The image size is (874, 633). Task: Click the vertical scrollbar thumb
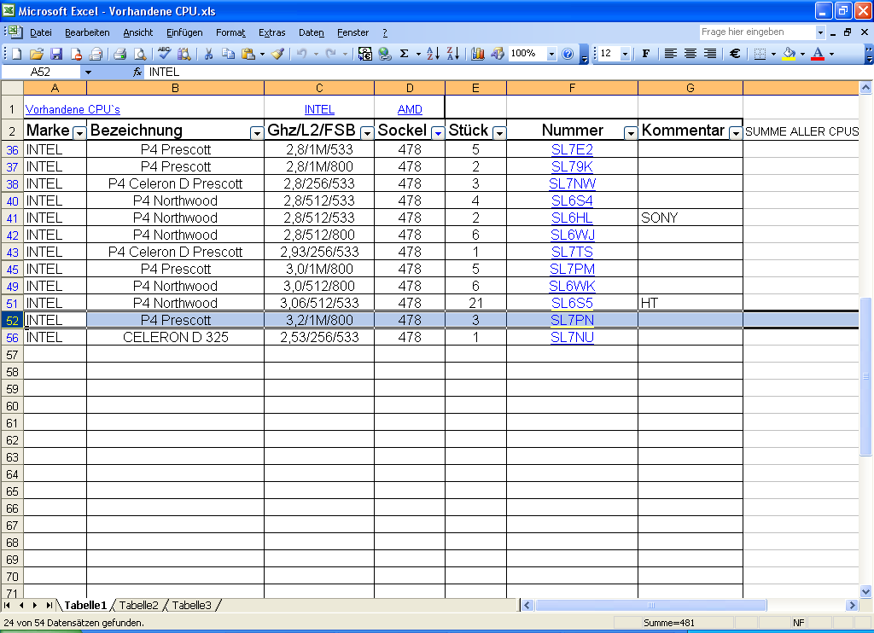tap(865, 377)
